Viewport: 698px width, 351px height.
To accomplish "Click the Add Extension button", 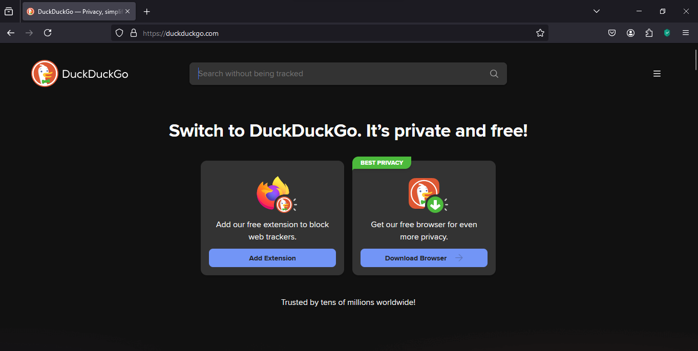I will point(272,258).
